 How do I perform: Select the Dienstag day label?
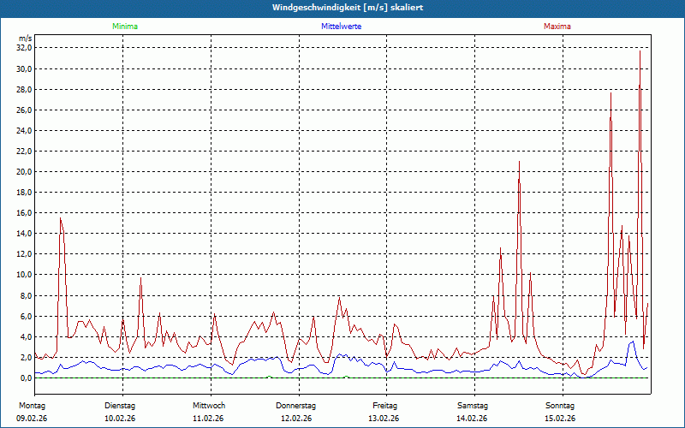pos(120,405)
